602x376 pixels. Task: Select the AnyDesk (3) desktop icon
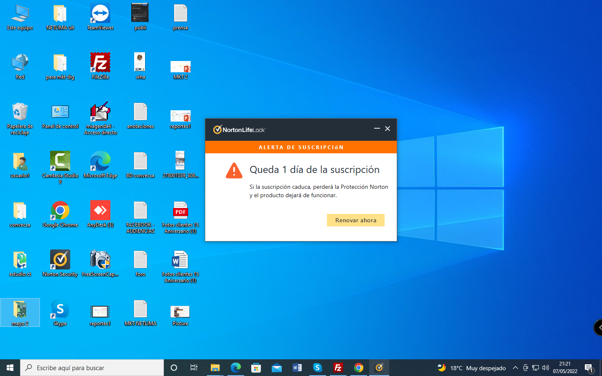pos(100,214)
